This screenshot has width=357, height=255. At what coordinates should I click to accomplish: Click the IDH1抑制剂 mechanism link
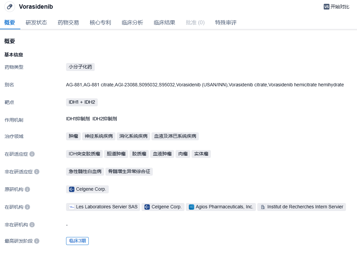tap(78, 119)
